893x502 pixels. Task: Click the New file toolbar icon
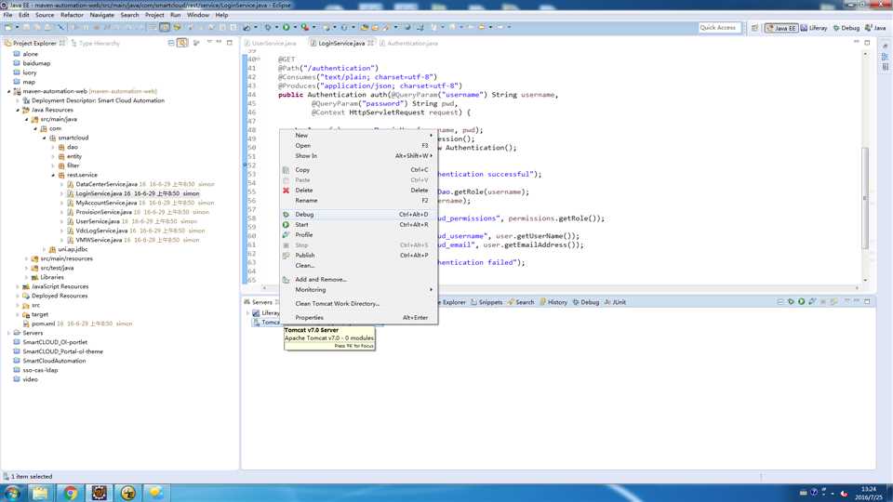click(x=8, y=27)
